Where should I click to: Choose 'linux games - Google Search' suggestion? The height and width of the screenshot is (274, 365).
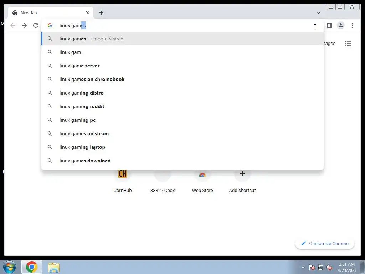[182, 39]
